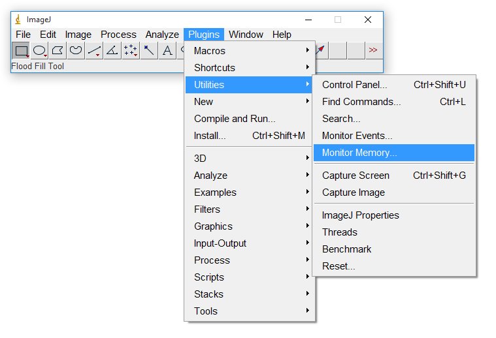
Task: Choose Threads in Utilities submenu
Action: [394, 232]
